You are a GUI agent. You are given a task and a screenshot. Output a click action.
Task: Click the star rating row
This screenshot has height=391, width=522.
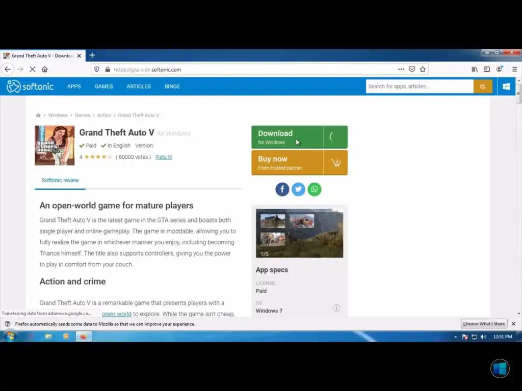98,157
